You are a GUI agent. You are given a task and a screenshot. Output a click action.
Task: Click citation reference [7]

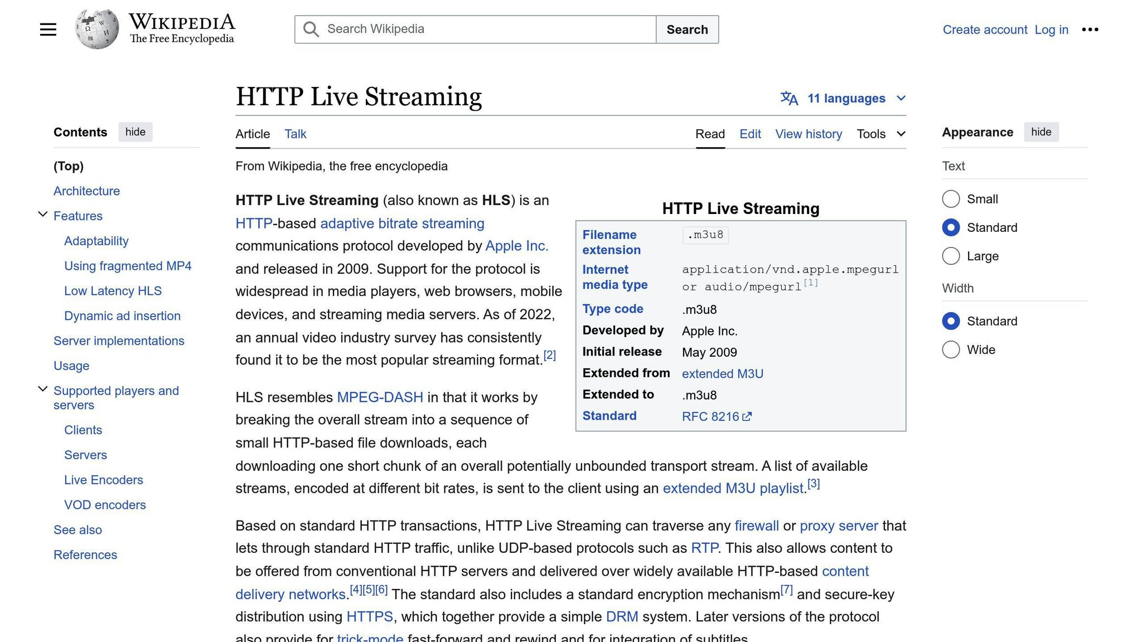[786, 590]
